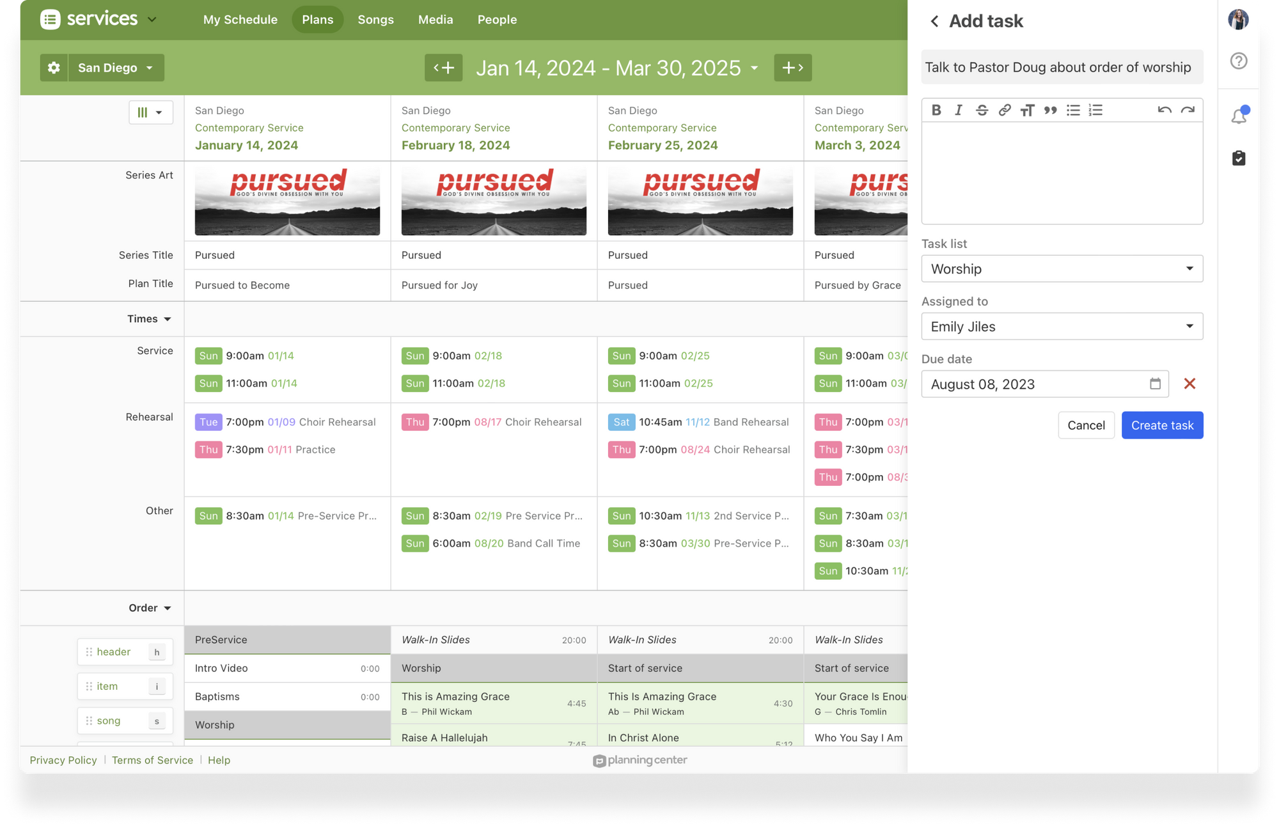Image resolution: width=1279 pixels, height=828 pixels.
Task: Go back from Add task with the arrow
Action: [x=934, y=20]
